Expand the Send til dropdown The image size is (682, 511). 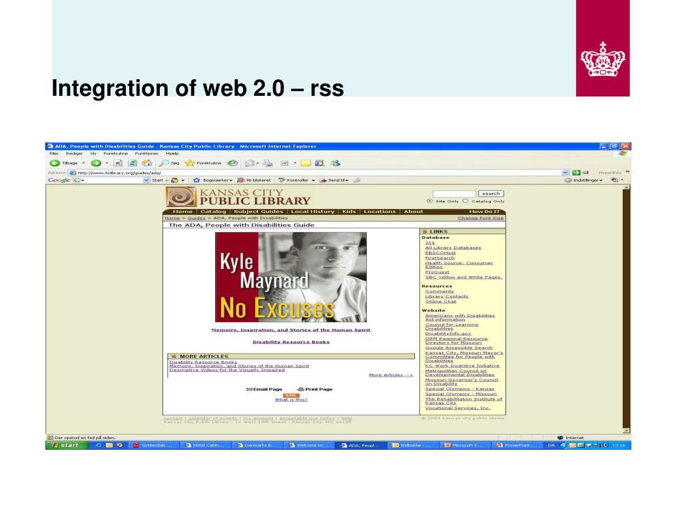click(347, 180)
